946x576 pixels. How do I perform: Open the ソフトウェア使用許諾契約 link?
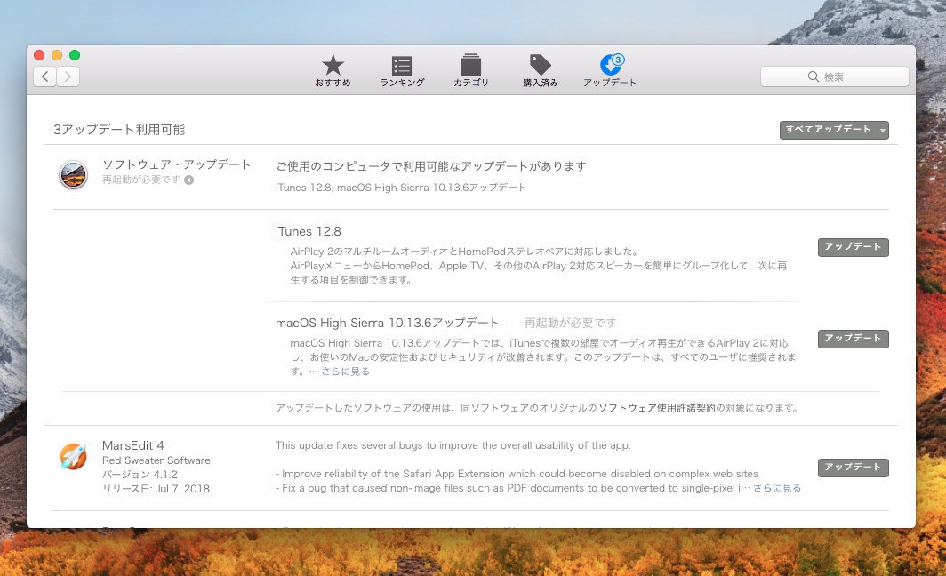[656, 408]
